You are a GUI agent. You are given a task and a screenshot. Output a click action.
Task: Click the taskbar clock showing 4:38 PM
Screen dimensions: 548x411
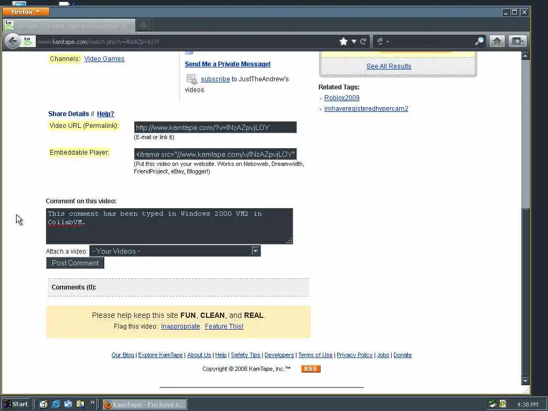527,405
